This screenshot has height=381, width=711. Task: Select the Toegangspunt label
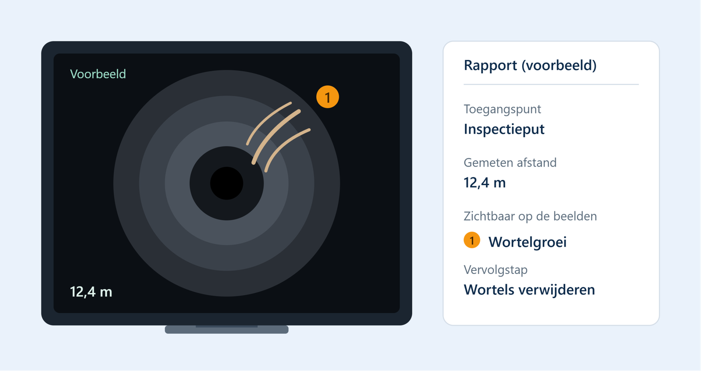tap(502, 109)
